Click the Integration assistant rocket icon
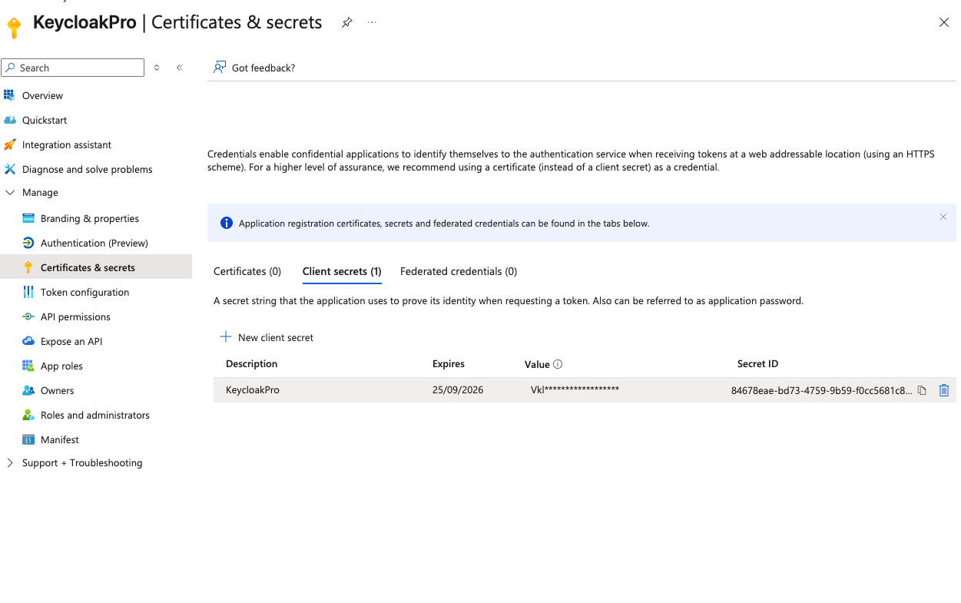This screenshot has height=603, width=961. coord(9,144)
